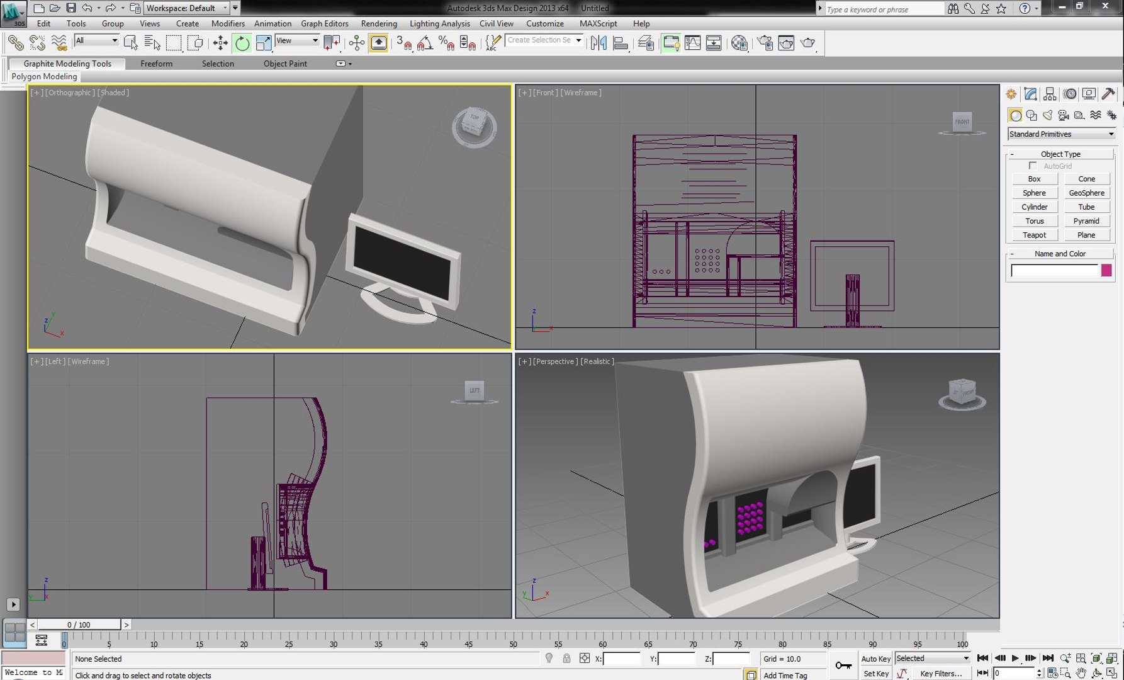The height and width of the screenshot is (680, 1124).
Task: Switch to Hierarchy command panel tab
Action: click(1050, 94)
